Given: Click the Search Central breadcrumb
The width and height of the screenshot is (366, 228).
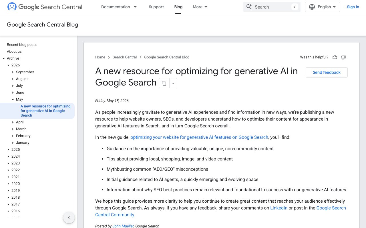Looking at the screenshot, I should [125, 57].
